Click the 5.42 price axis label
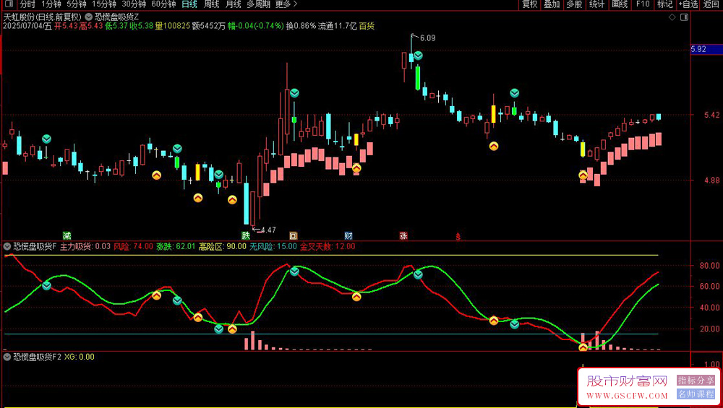The width and height of the screenshot is (723, 408). pos(711,115)
